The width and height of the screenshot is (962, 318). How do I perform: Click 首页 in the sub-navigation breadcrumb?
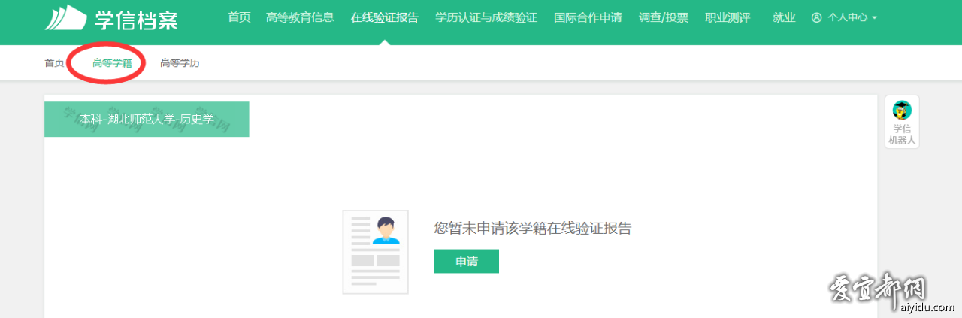point(54,63)
